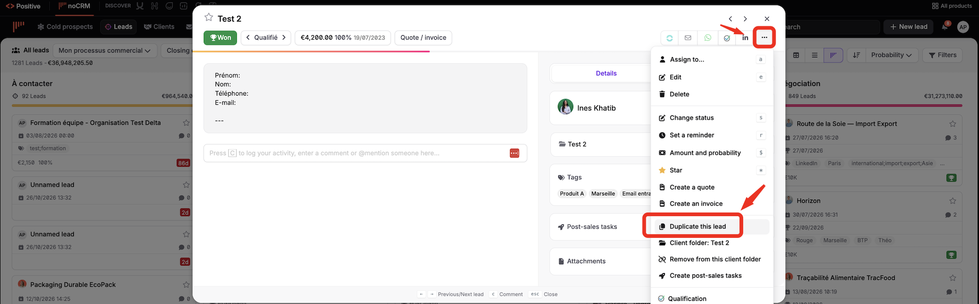Screen dimensions: 979x304
Task: Move to previous step before Qualifié
Action: pyautogui.click(x=248, y=37)
